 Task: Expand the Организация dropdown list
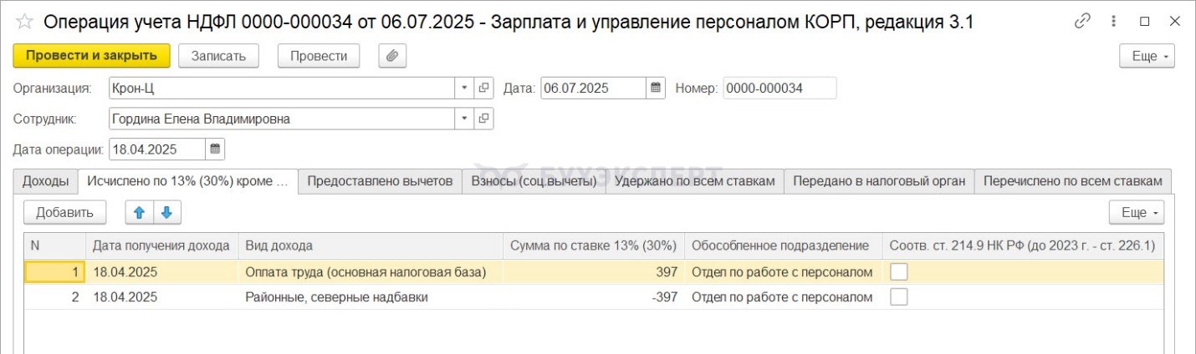(465, 88)
